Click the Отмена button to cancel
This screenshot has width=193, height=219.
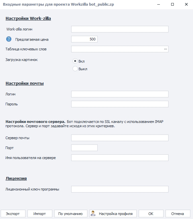[x=178, y=214]
